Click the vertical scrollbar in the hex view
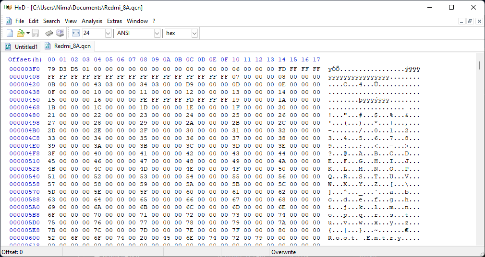 (480, 144)
